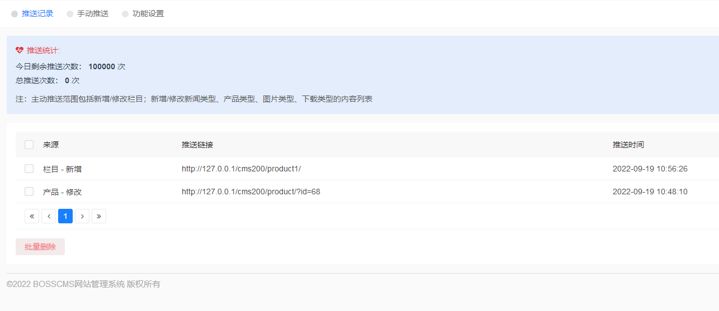This screenshot has width=719, height=311.
Task: Switch to the 推送记录 tab
Action: pyautogui.click(x=37, y=13)
